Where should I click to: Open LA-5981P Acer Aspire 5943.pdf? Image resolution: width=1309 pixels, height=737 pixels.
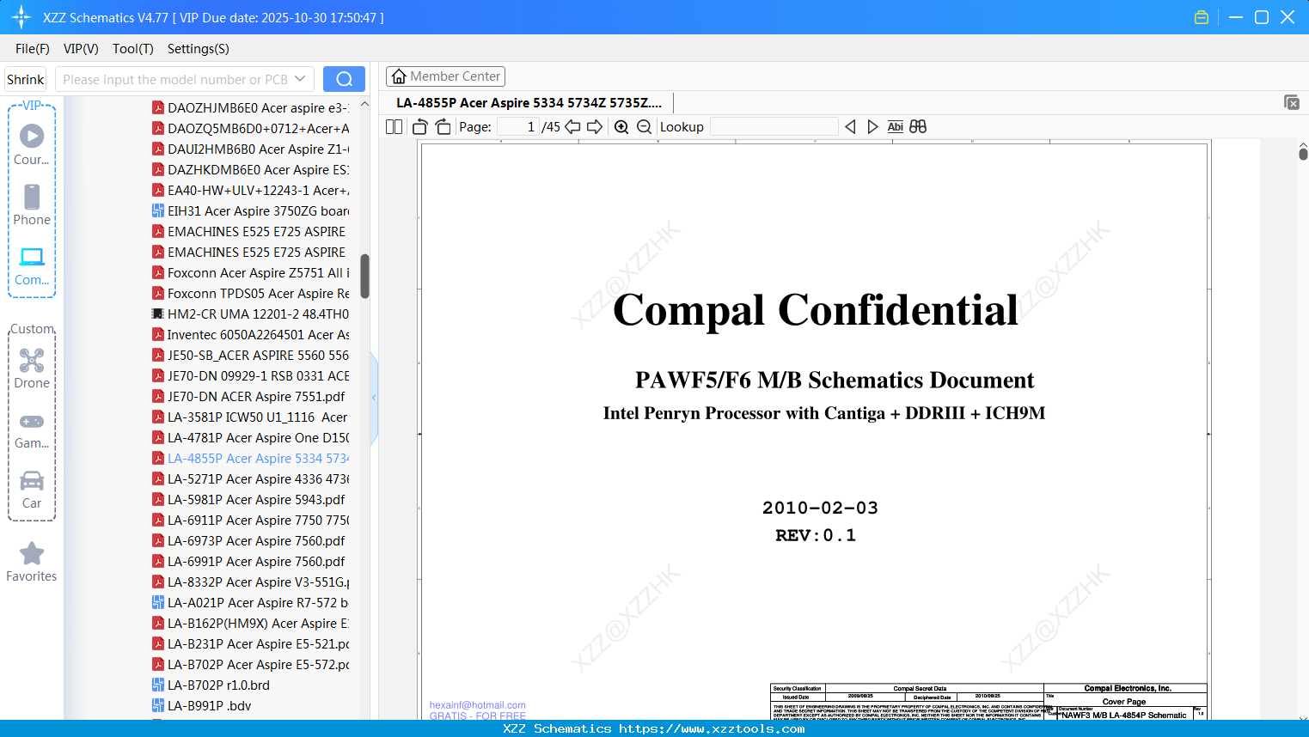click(x=248, y=500)
